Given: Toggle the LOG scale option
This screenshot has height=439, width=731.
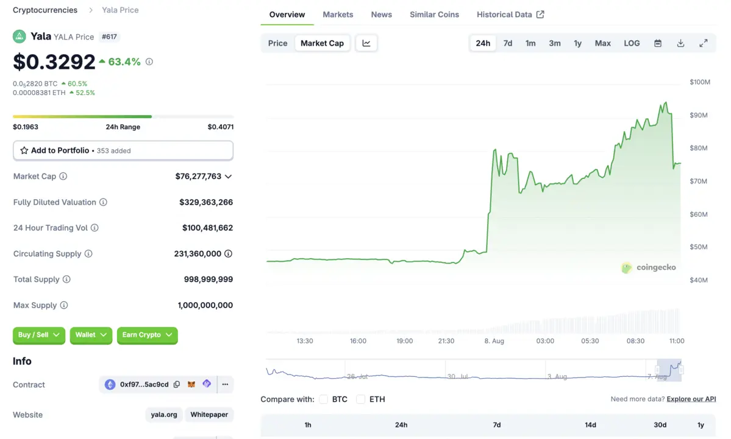Looking at the screenshot, I should (x=632, y=43).
